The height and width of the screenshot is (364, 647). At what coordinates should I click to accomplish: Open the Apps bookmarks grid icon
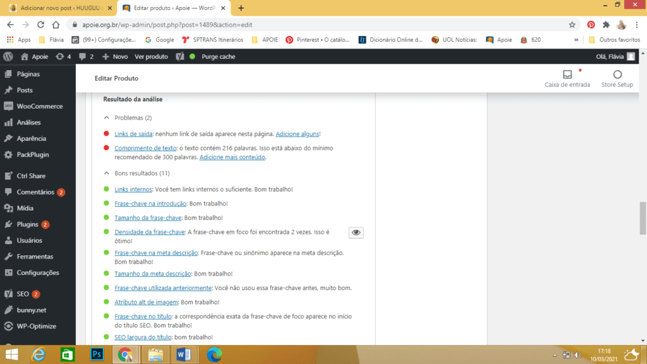10,40
